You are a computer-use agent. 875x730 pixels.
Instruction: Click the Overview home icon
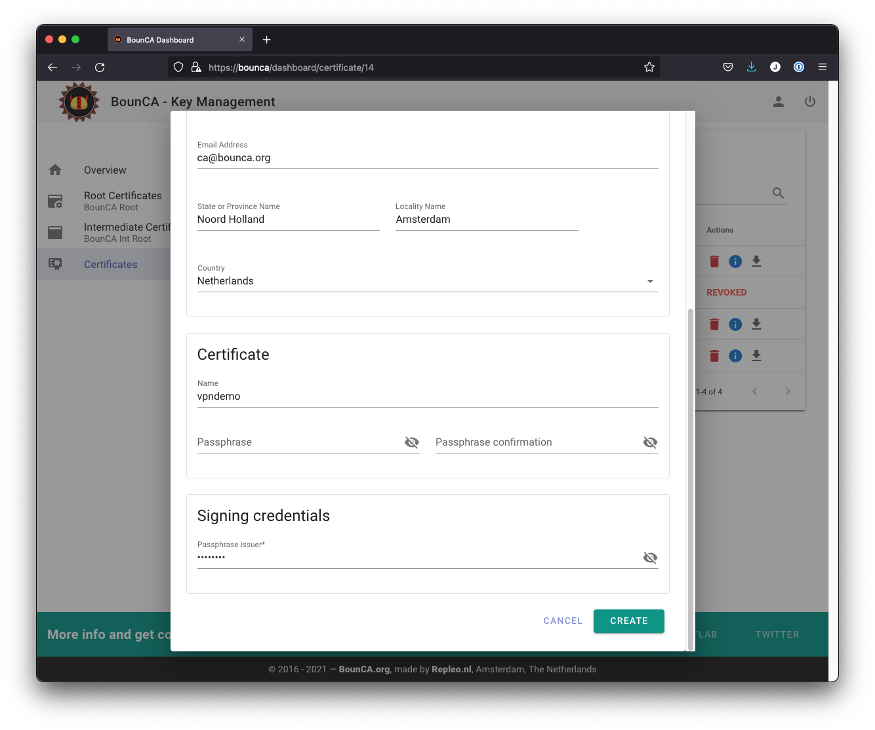(x=56, y=169)
